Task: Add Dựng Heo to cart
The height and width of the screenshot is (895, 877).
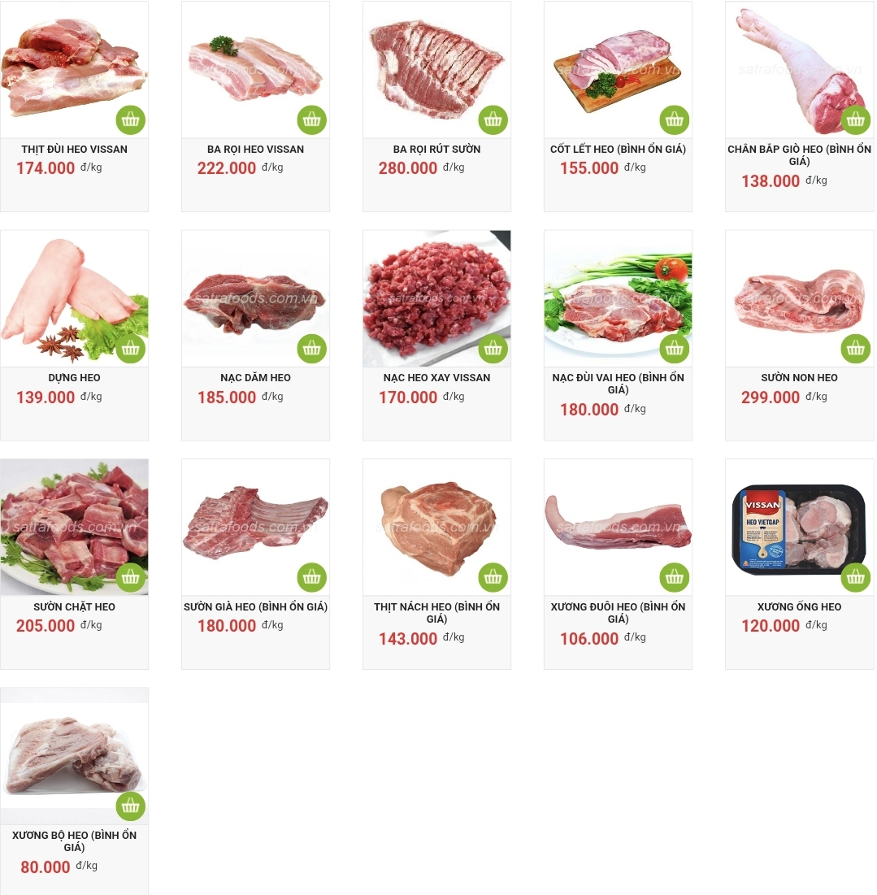Action: pos(131,348)
